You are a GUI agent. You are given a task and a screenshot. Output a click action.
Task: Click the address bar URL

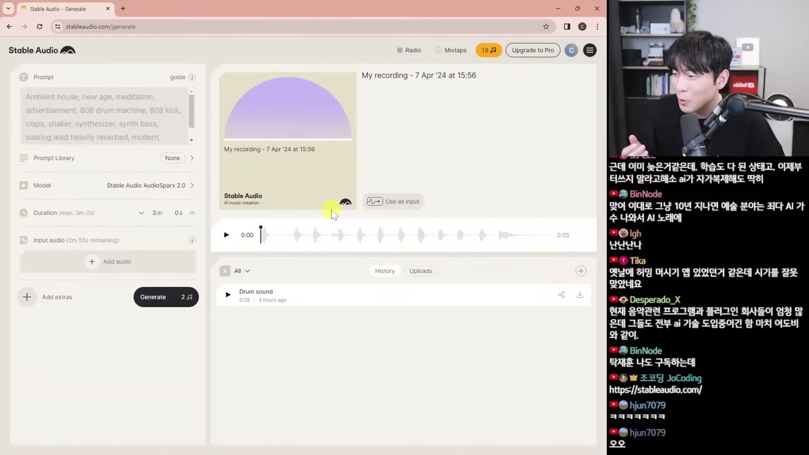(101, 26)
